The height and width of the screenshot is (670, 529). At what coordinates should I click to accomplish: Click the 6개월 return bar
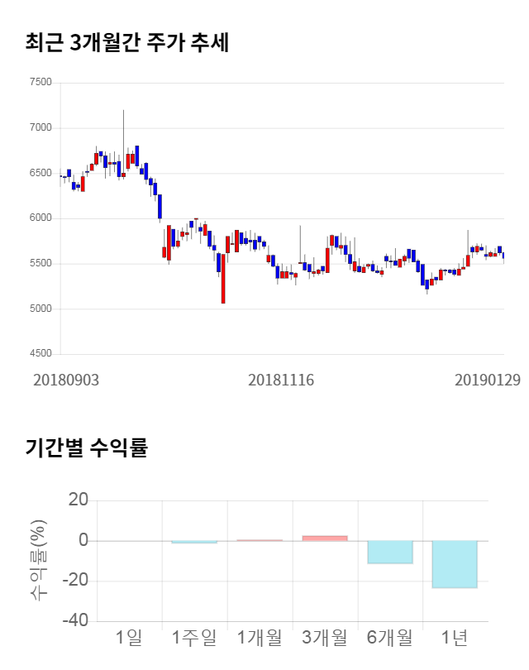click(x=389, y=552)
